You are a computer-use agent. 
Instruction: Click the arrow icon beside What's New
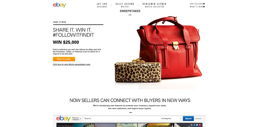[x=204, y=7]
